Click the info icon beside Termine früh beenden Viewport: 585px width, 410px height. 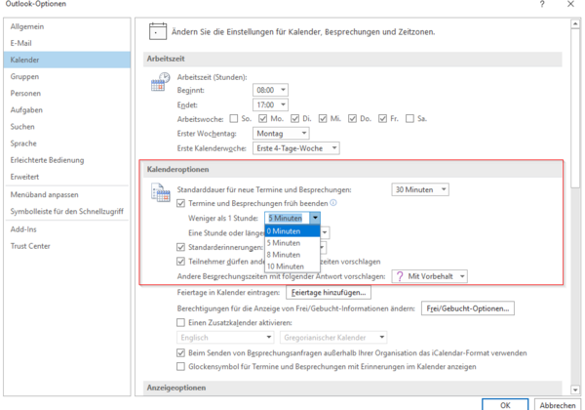333,203
